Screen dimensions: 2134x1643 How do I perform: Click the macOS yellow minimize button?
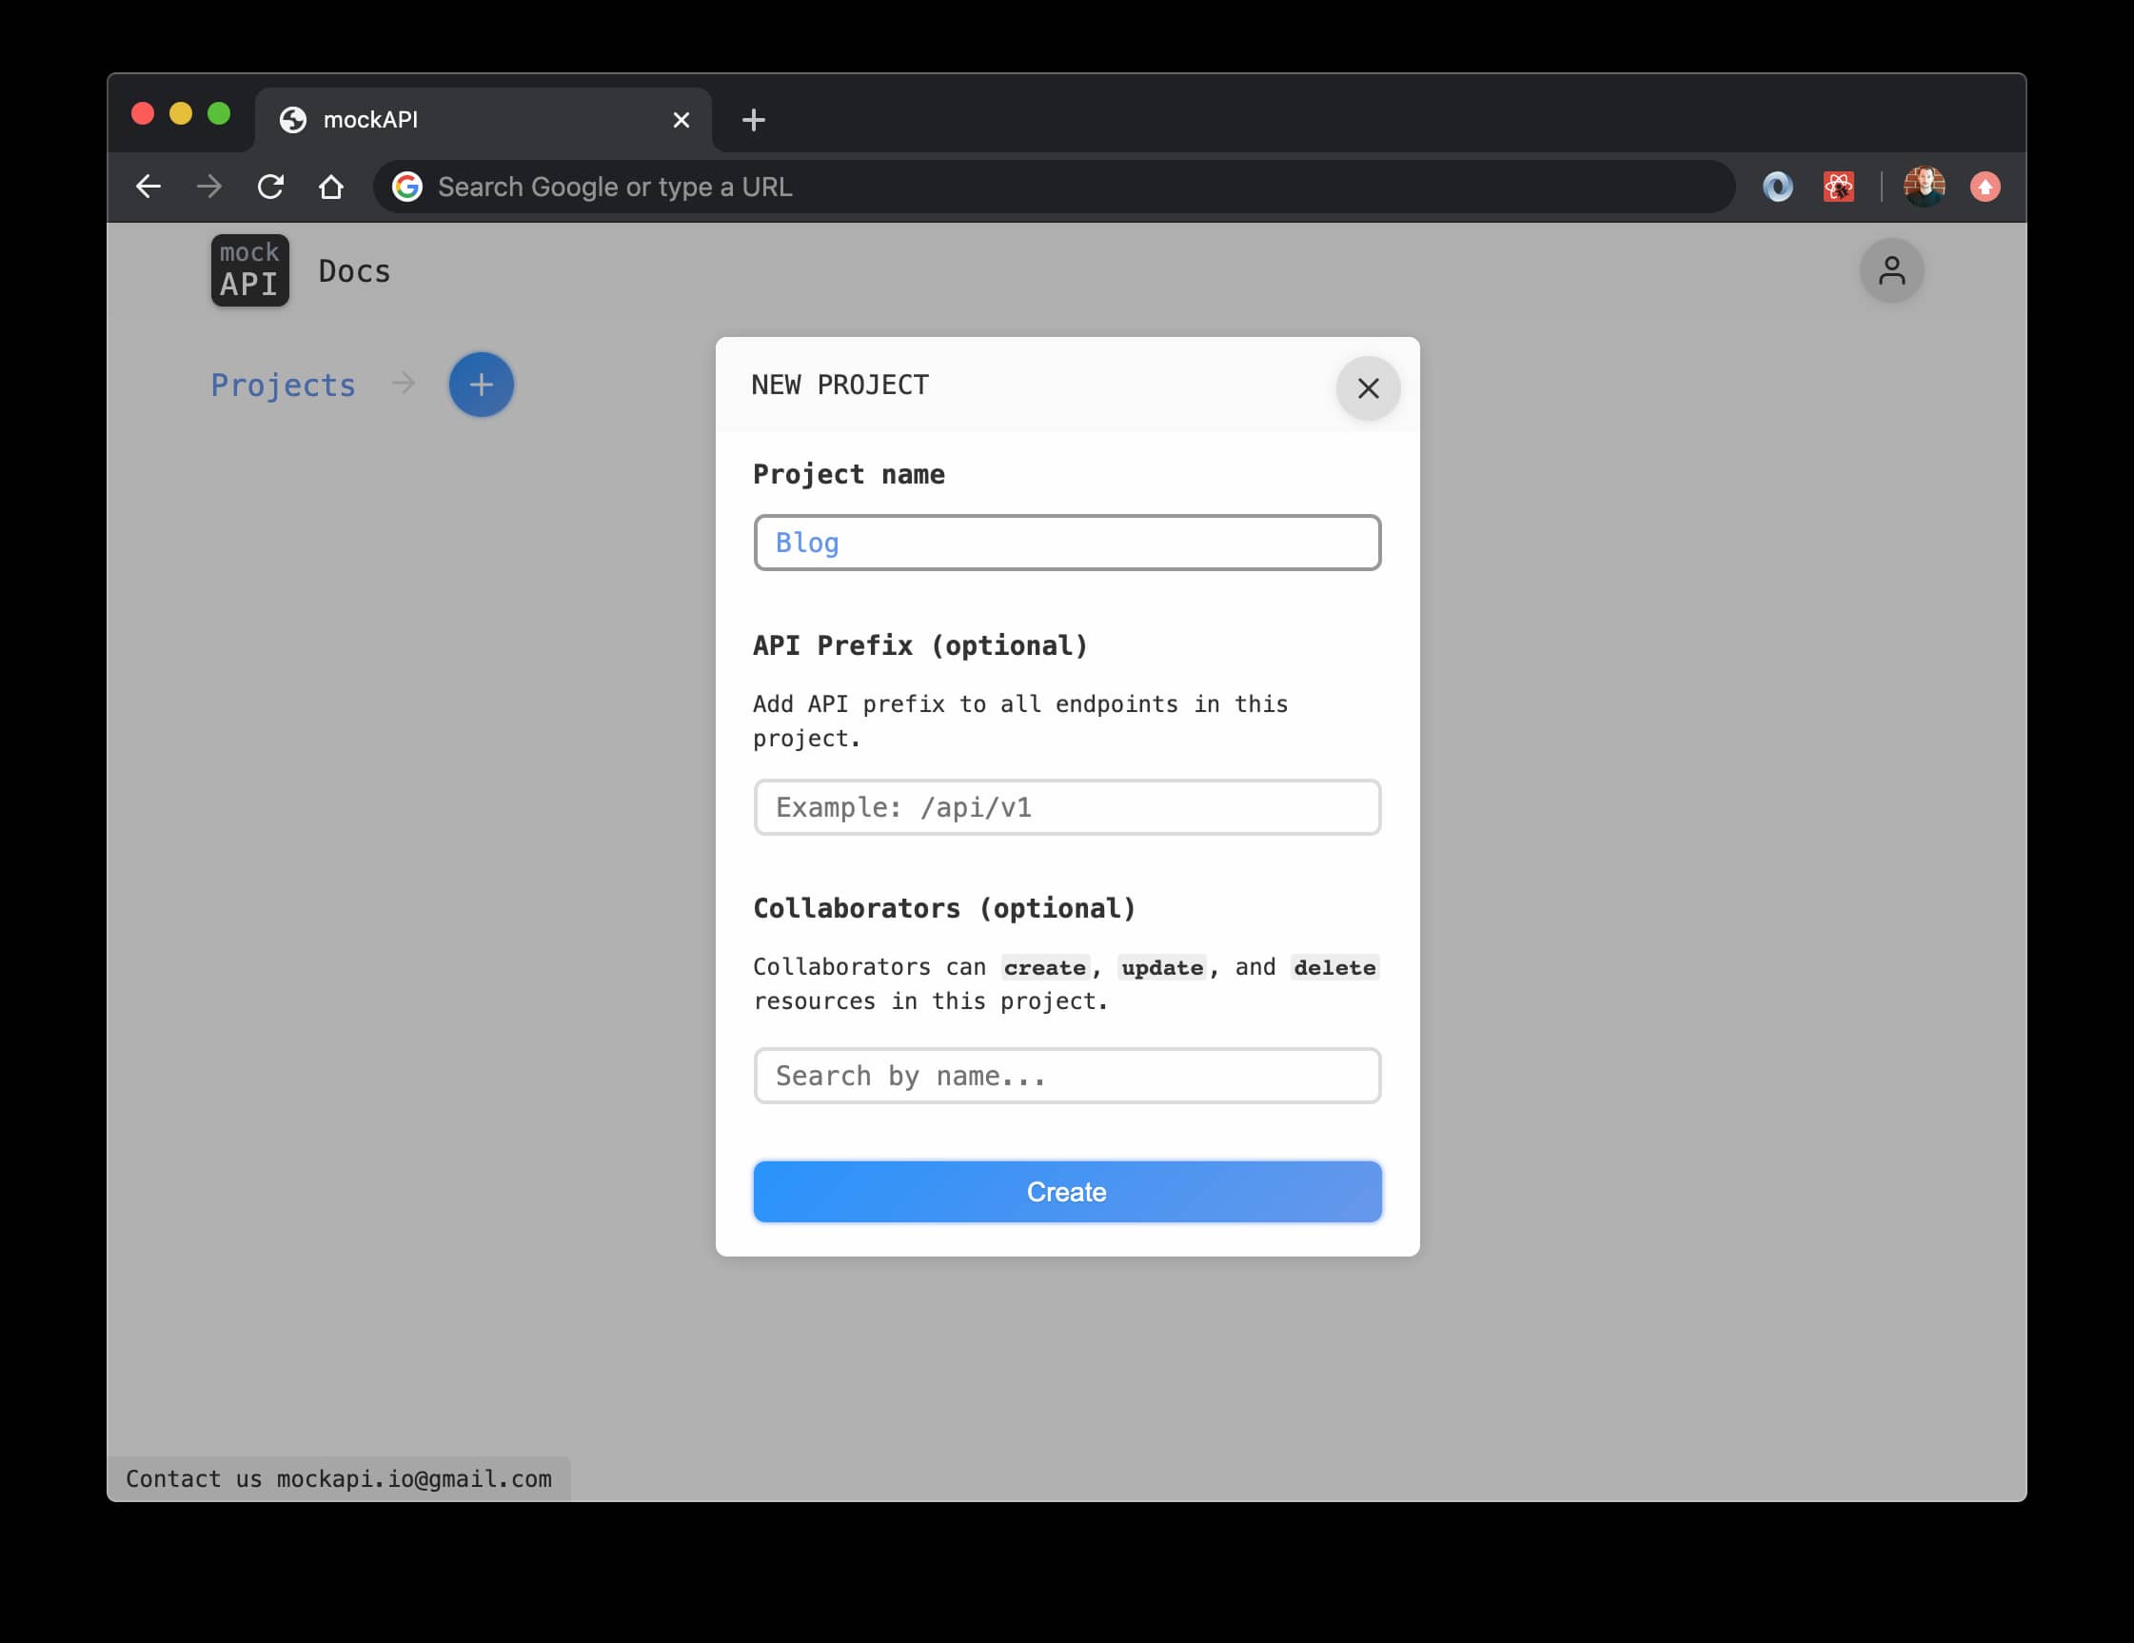(x=181, y=114)
